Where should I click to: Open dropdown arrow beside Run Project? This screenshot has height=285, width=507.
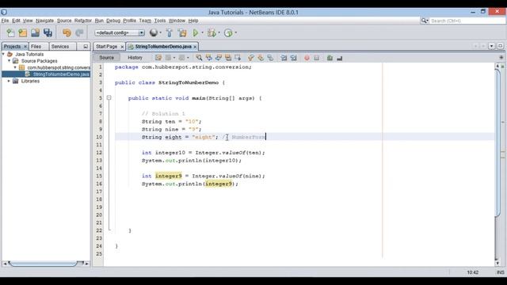click(203, 32)
